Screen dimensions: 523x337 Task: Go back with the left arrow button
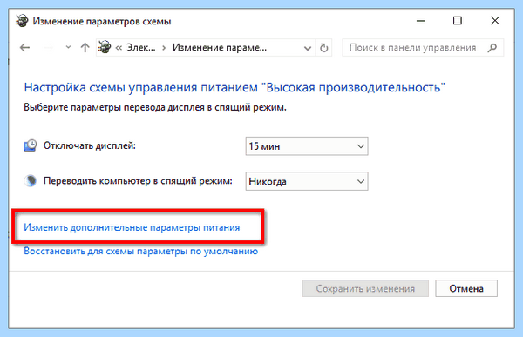(25, 48)
